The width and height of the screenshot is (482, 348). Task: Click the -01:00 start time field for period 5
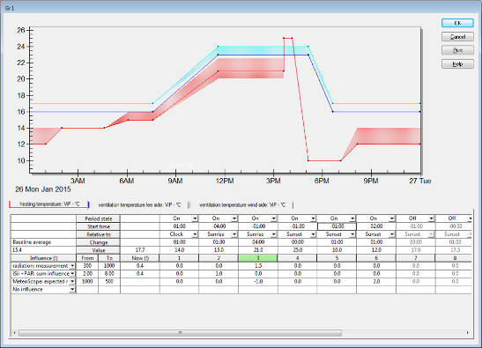pyautogui.click(x=337, y=226)
